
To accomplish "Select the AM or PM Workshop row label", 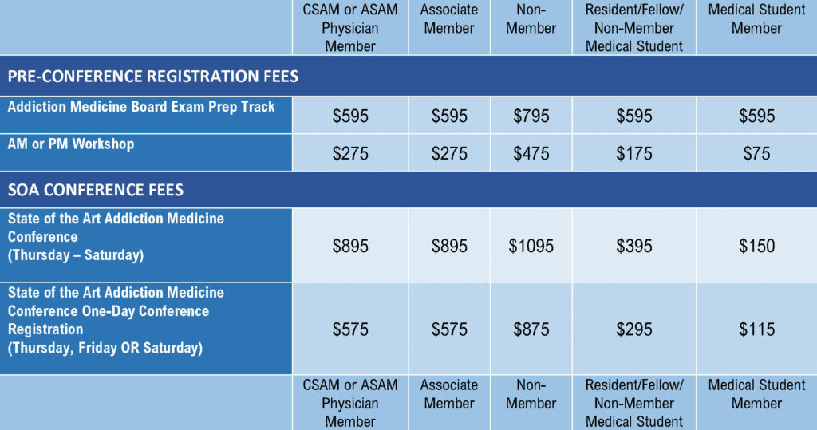I will 71,144.
